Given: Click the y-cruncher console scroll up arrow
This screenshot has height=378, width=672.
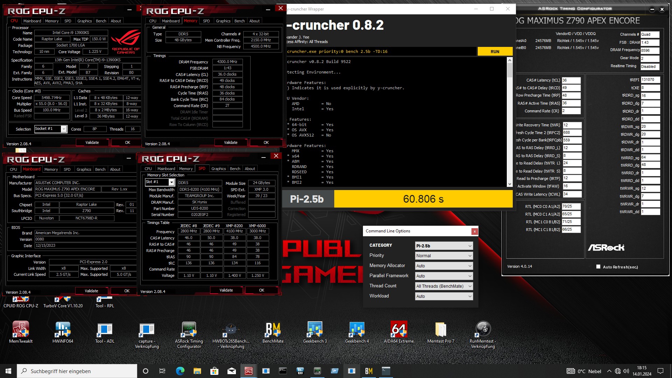Looking at the screenshot, I should pyautogui.click(x=510, y=60).
